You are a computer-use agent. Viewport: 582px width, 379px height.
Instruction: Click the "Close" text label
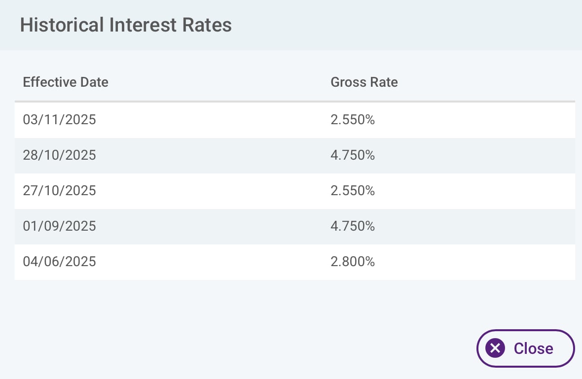533,348
